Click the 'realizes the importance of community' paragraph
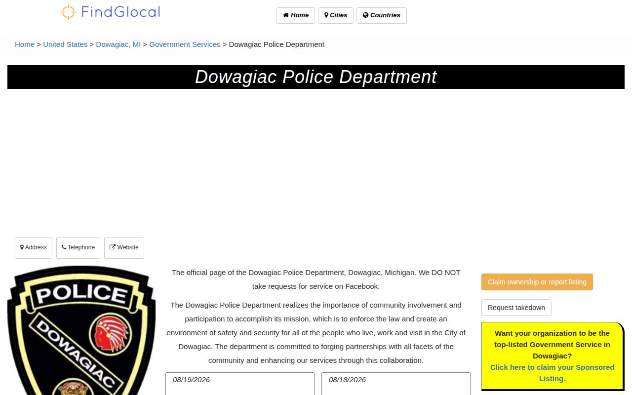 [x=316, y=333]
